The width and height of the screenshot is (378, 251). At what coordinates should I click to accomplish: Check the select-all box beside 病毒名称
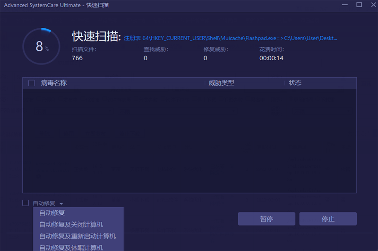[32, 83]
